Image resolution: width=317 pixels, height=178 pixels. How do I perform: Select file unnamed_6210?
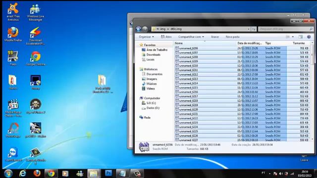coord(242,66)
